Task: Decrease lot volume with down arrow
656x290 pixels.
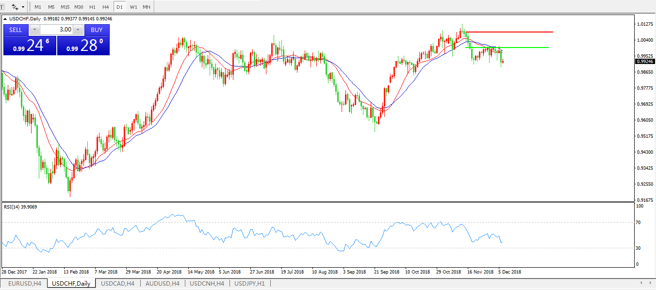Action: coord(34,30)
